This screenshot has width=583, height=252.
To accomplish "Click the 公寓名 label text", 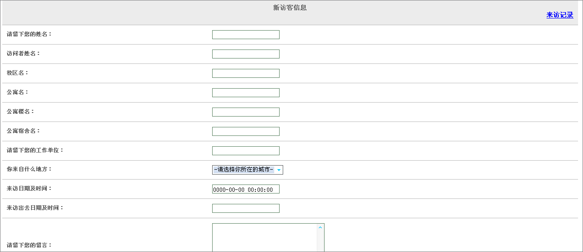I will [x=18, y=92].
